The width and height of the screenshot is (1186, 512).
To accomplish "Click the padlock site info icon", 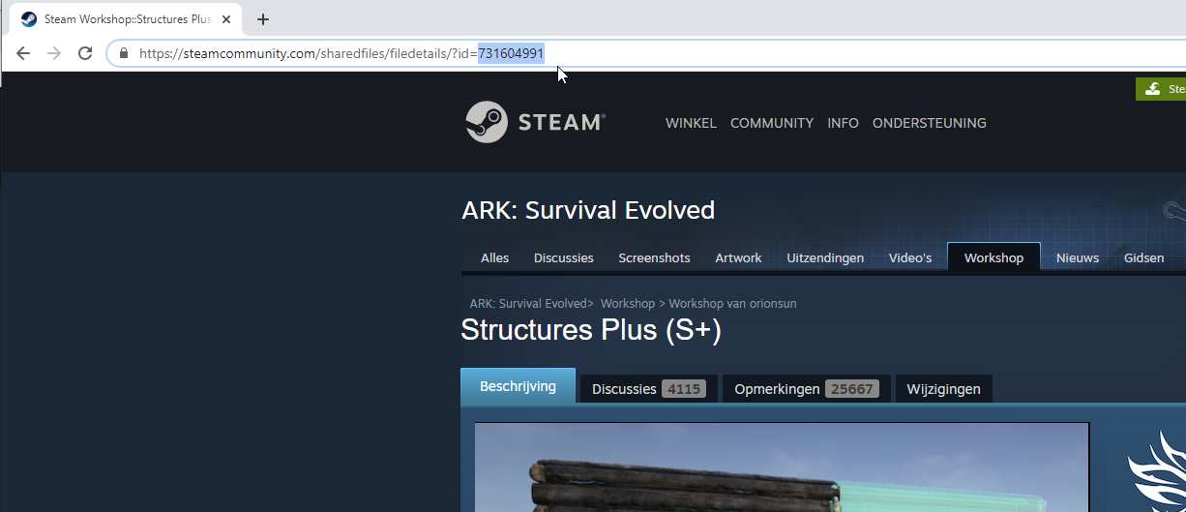I will (x=123, y=53).
